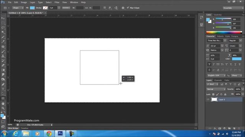Click the layer Opacity field

click(238, 89)
